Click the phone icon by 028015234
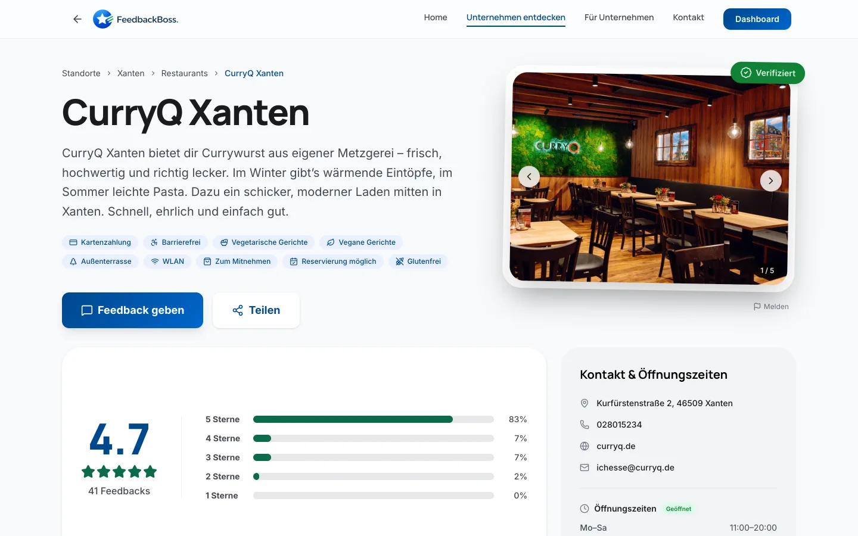This screenshot has height=536, width=858. (585, 425)
